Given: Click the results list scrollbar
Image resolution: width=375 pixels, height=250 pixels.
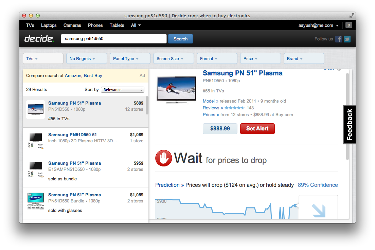Looking at the screenshot, I should (x=147, y=106).
